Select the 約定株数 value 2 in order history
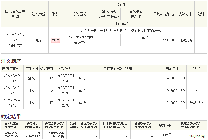The width and height of the screenshot is (208, 140). [52, 91]
